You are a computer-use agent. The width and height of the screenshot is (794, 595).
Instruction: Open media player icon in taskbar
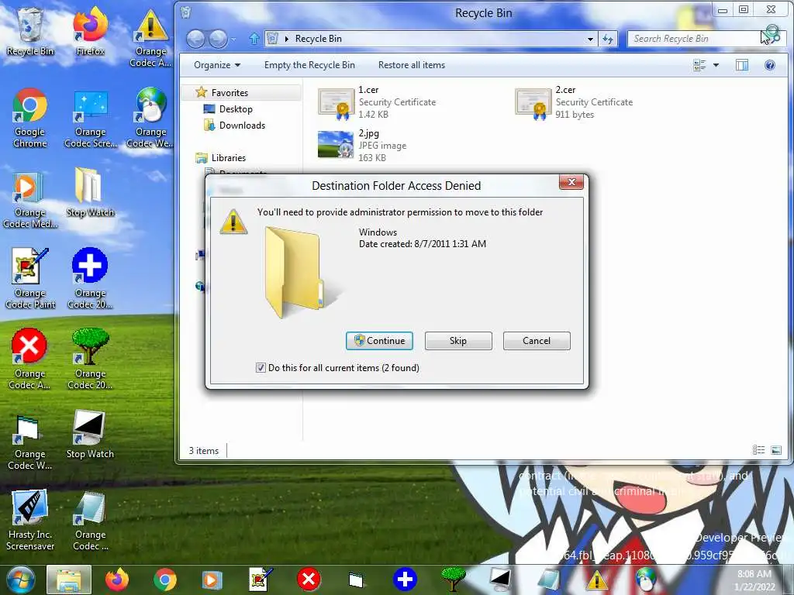coord(212,580)
